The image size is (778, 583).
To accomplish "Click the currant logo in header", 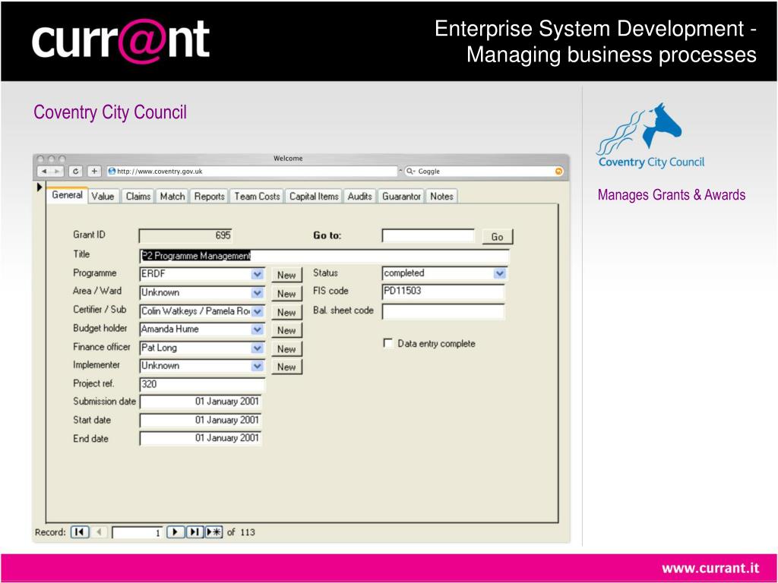I will [121, 40].
